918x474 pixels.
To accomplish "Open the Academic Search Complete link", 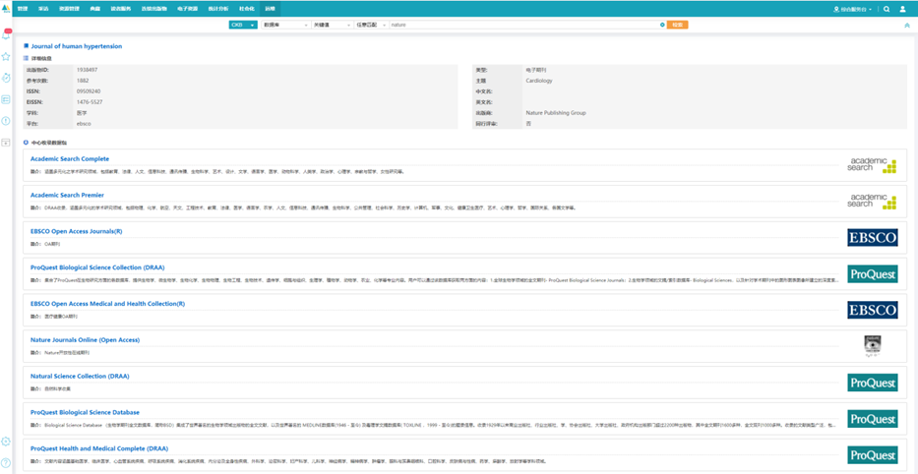I will [x=70, y=158].
